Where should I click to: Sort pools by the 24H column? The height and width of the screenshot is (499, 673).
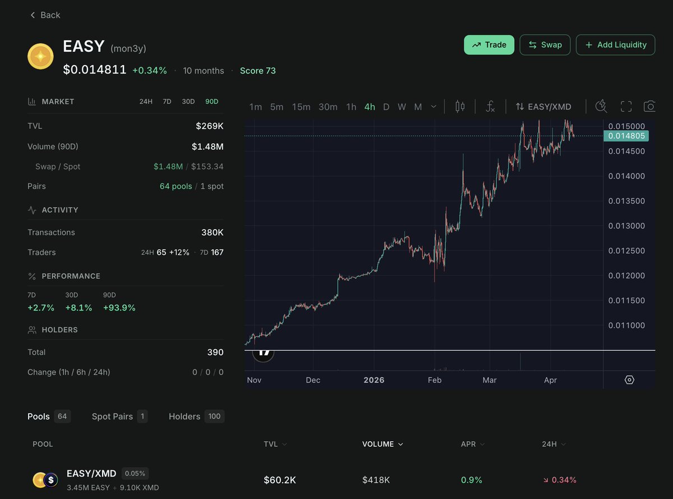[554, 444]
